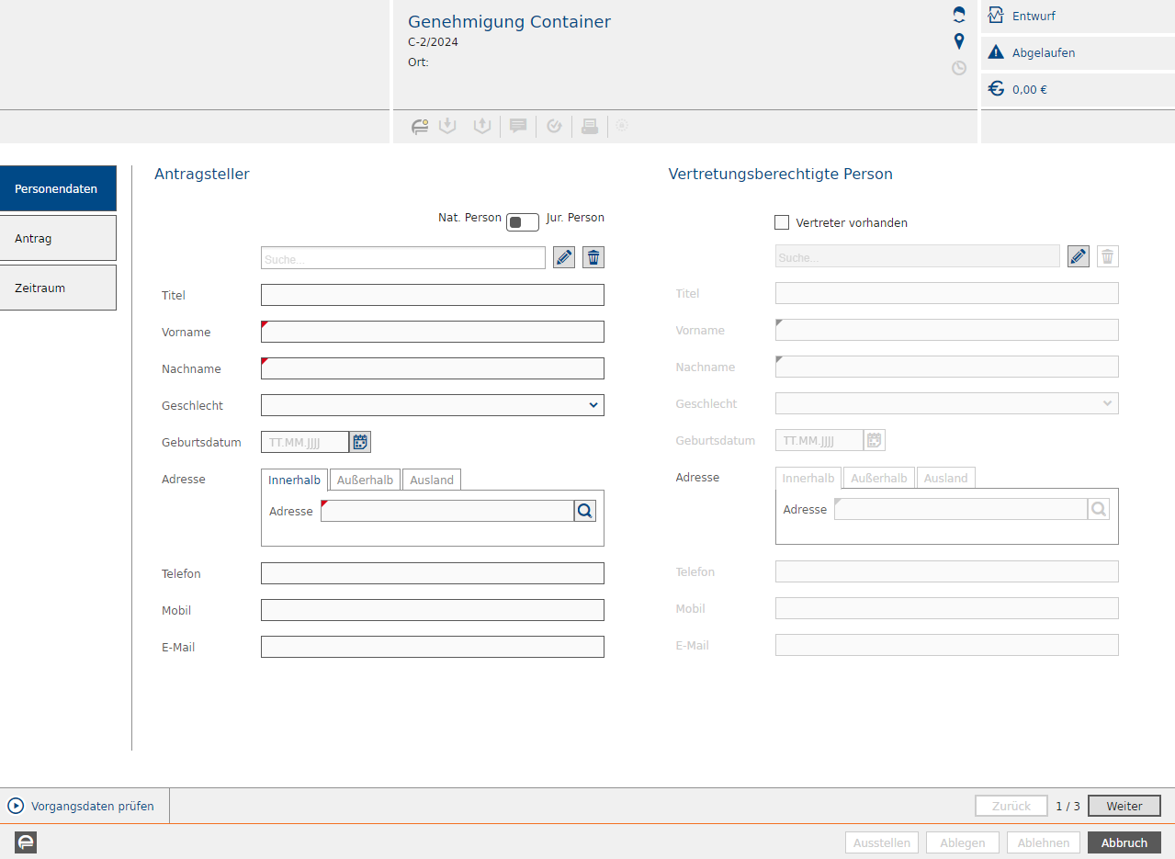This screenshot has width=1175, height=859.
Task: Expand Vorgangsdaten prüfen
Action: [17, 806]
